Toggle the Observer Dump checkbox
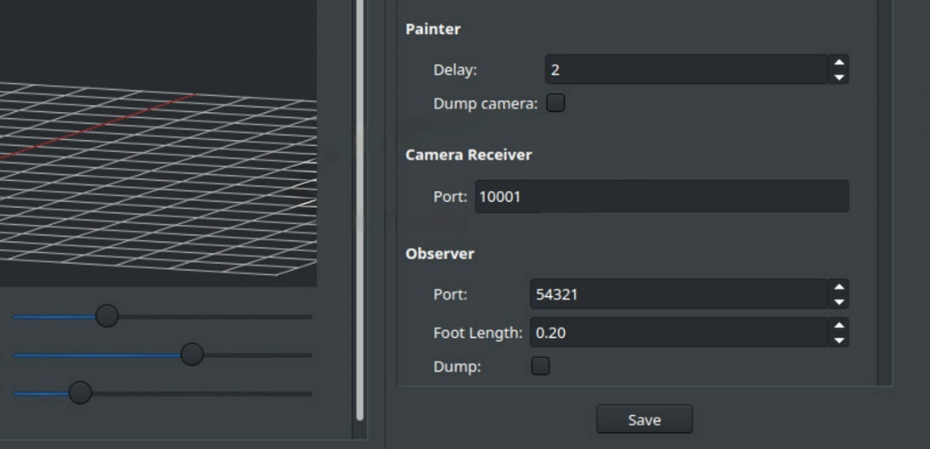 pos(540,367)
